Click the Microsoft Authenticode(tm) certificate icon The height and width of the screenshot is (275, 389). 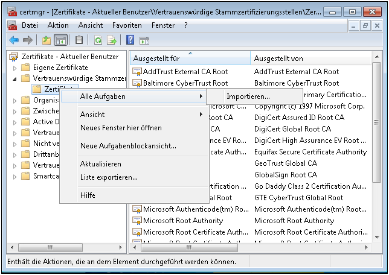[137, 209]
